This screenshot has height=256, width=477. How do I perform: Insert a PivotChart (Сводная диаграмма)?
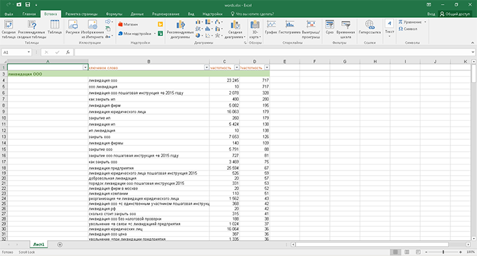(235, 29)
